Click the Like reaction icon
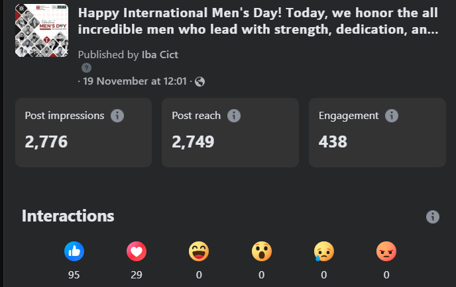The height and width of the screenshot is (287, 456). (74, 251)
